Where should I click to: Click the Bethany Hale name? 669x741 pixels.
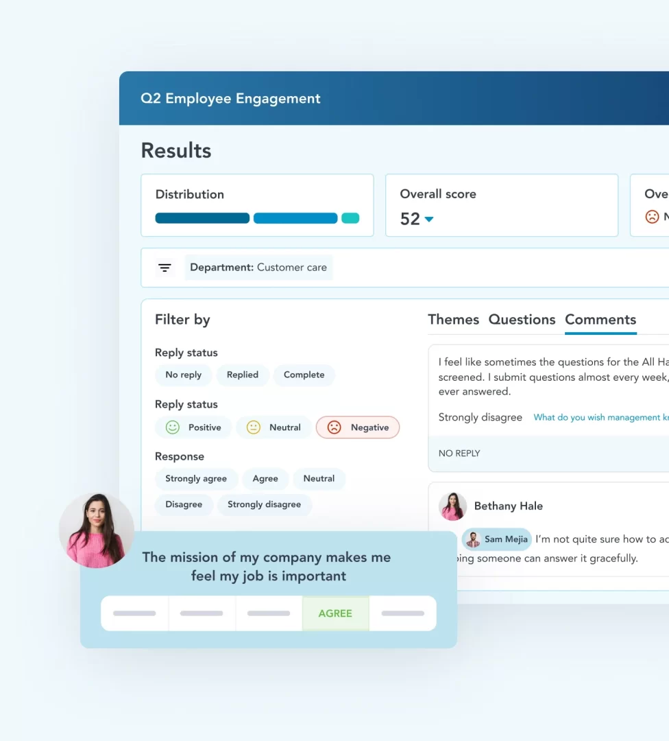509,506
